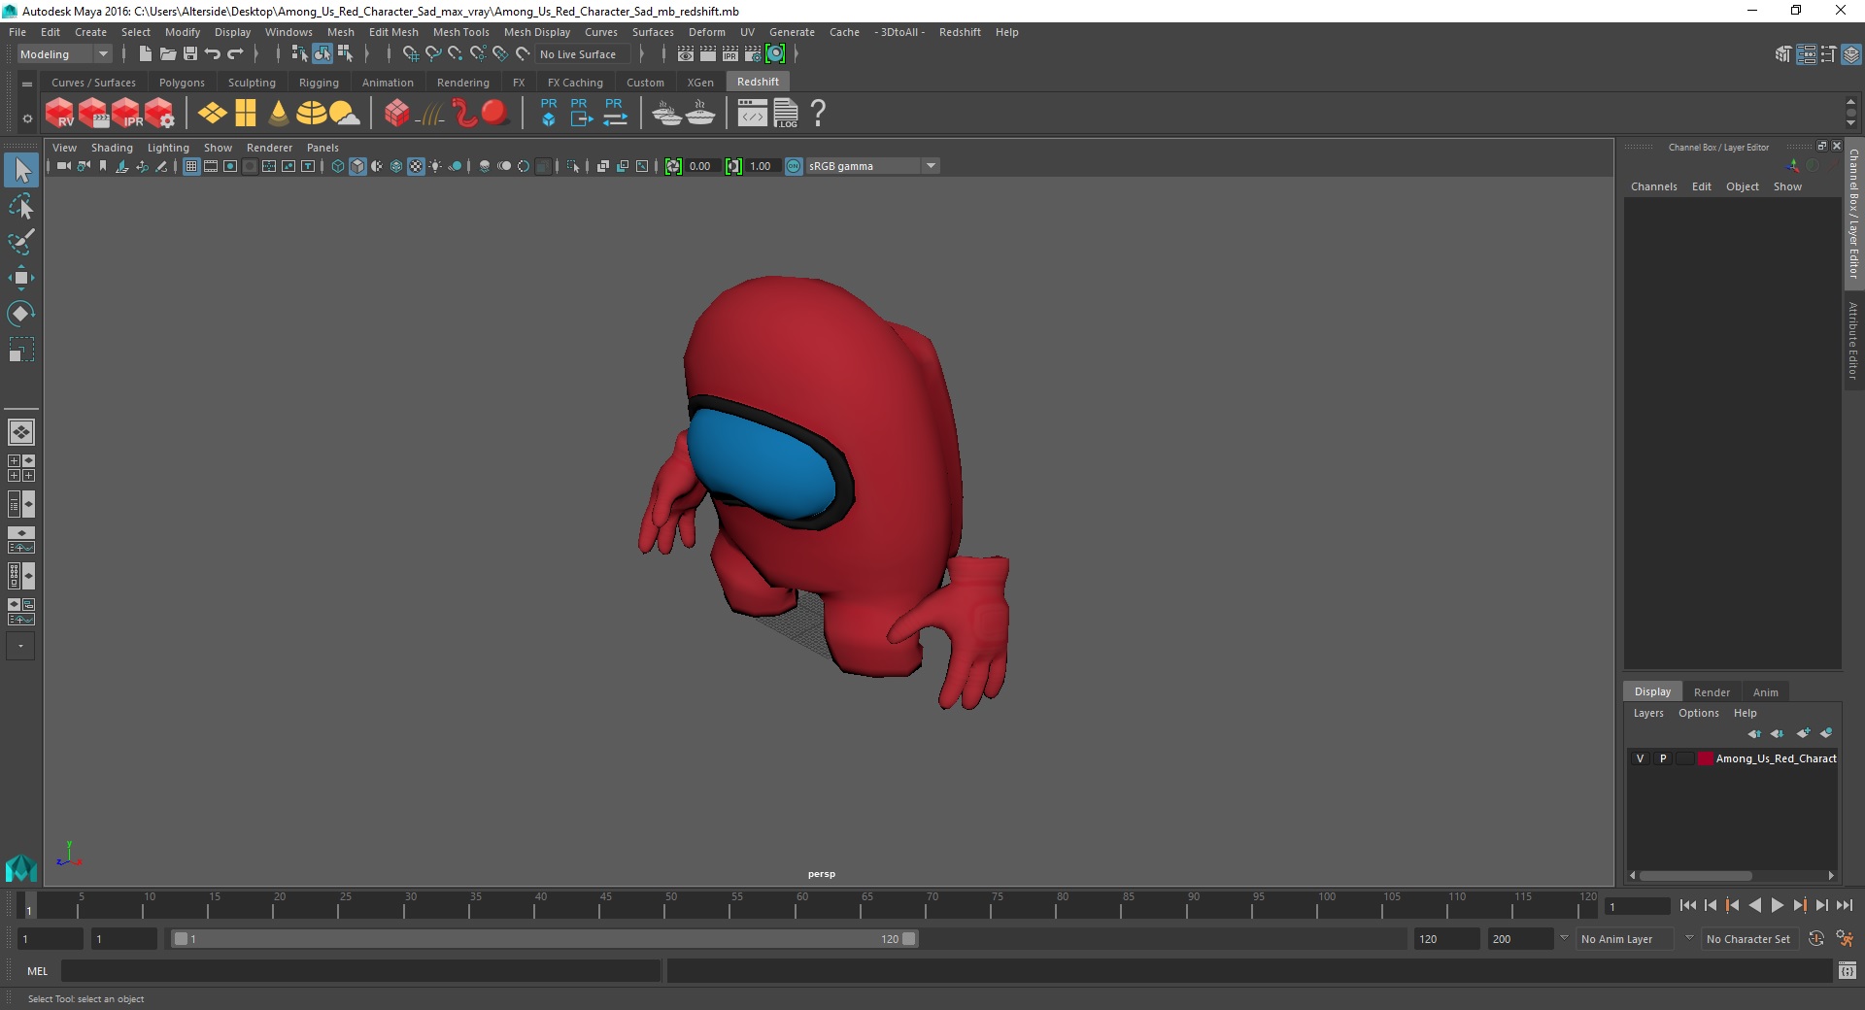Click the MEL command line input
The height and width of the screenshot is (1010, 1865).
[361, 970]
